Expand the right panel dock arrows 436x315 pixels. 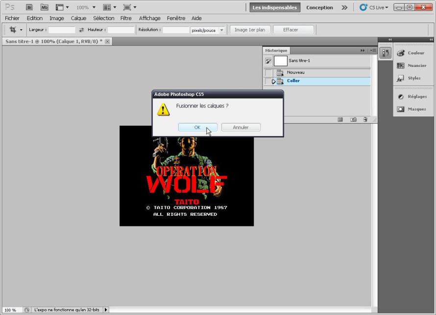click(431, 40)
